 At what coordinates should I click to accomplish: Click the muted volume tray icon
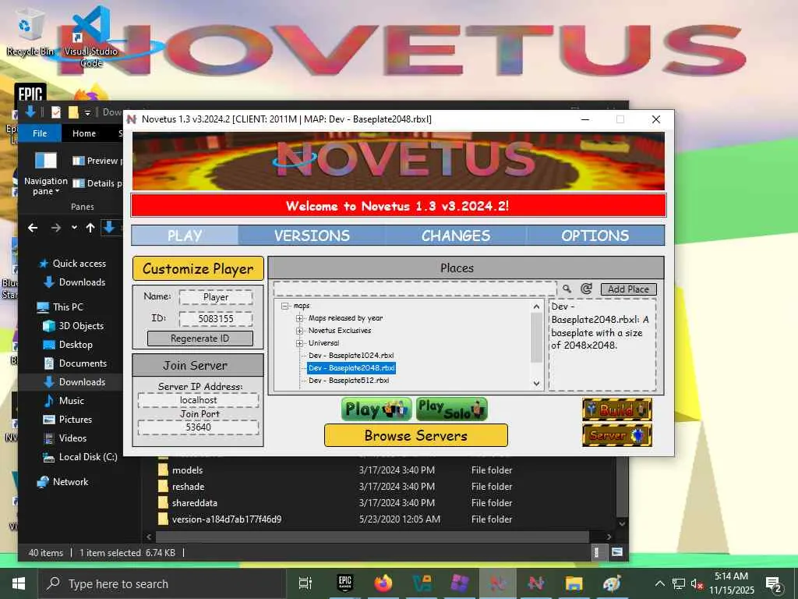[x=697, y=584]
